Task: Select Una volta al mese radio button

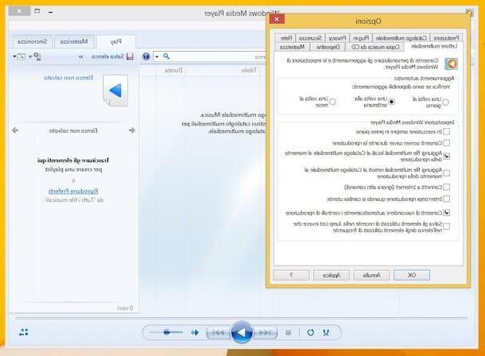Action: pyautogui.click(x=332, y=102)
